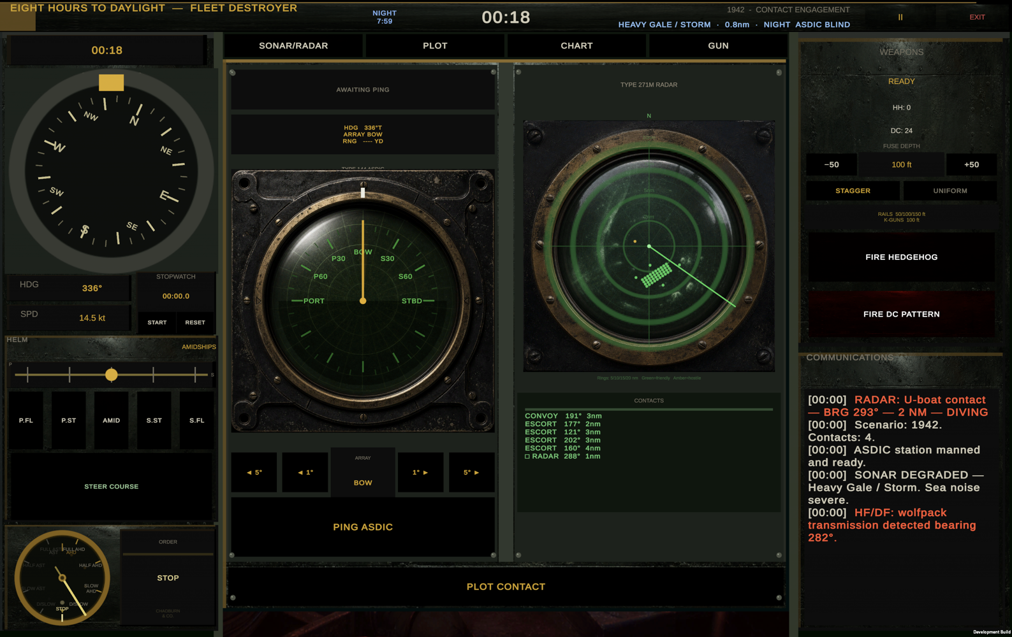Screen dimensions: 1012x637
Task: Click the green convoy formation on radar
Action: pyautogui.click(x=656, y=276)
